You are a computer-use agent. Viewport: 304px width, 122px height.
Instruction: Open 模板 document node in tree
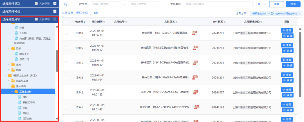pyautogui.click(x=25, y=97)
